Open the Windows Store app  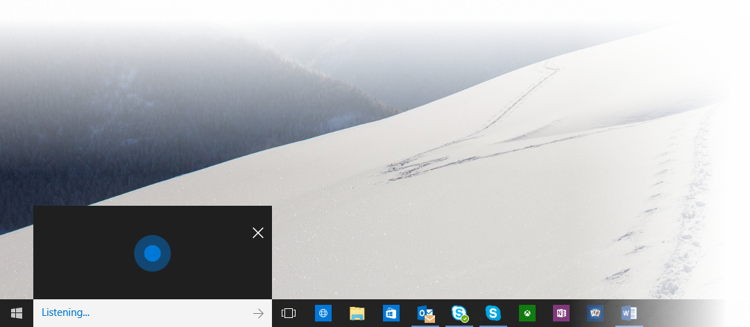[391, 313]
